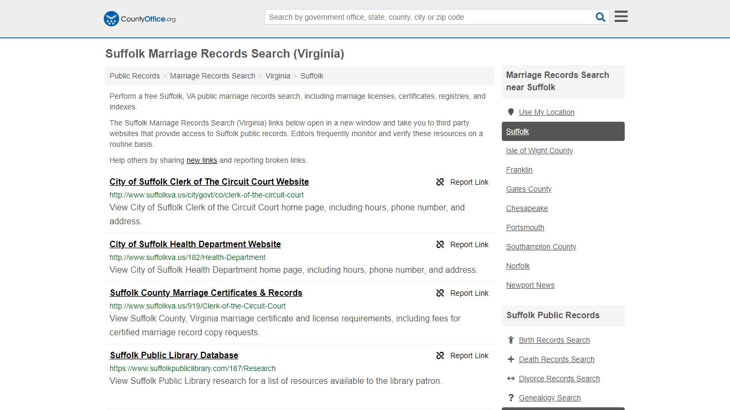Open Genealogy Search
Screen dimensions: 730x410
click(x=549, y=398)
